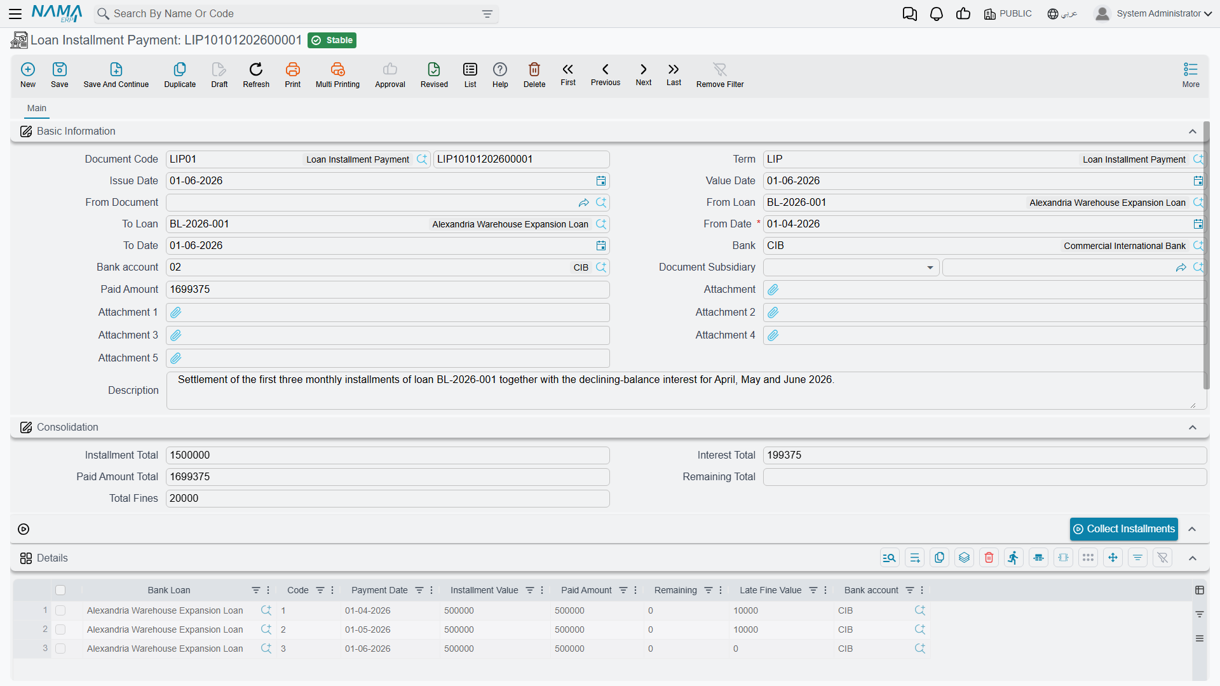
Task: Click the Description text area
Action: pyautogui.click(x=686, y=391)
